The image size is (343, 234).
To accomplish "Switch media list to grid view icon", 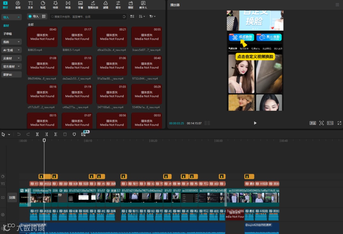I will (x=132, y=17).
